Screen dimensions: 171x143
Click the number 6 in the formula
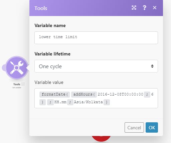pyautogui.click(x=152, y=94)
